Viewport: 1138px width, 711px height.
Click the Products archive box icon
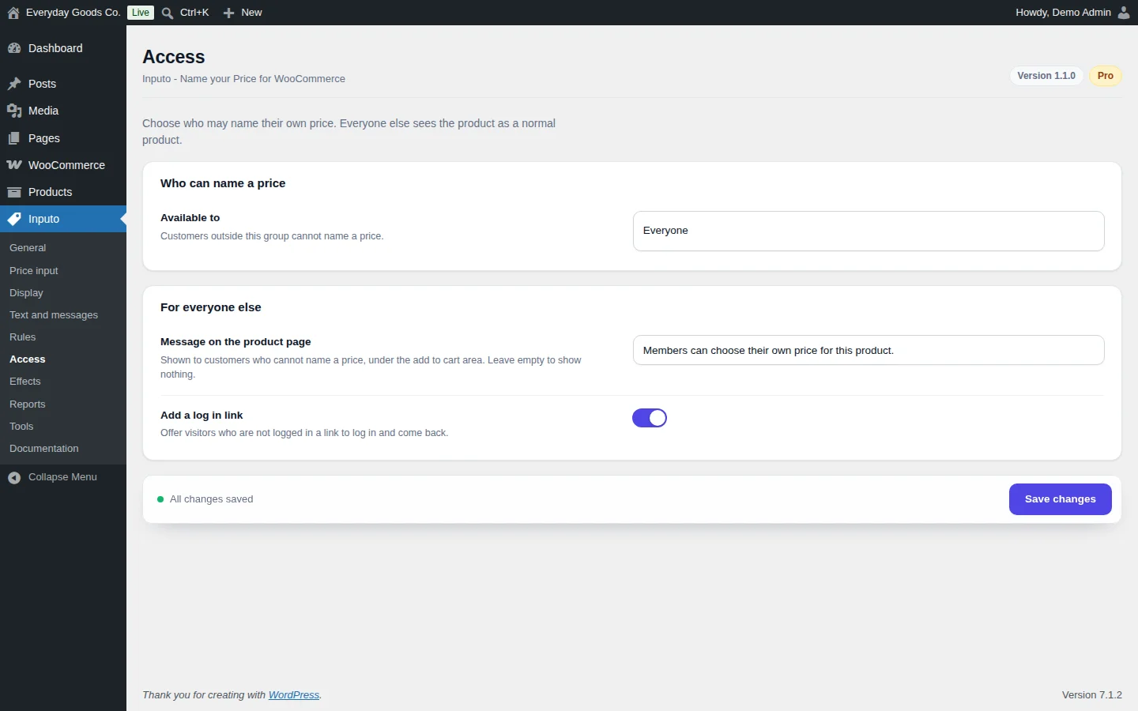click(14, 192)
